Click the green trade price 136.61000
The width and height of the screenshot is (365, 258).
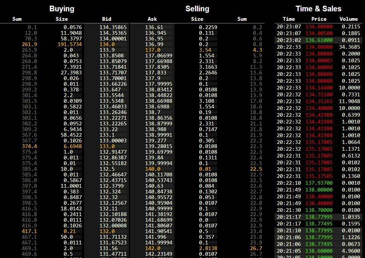pos(319,40)
